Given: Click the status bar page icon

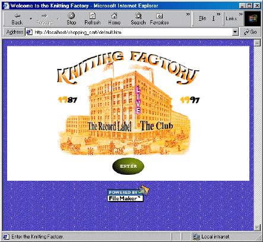Looking at the screenshot, I should pyautogui.click(x=7, y=237).
